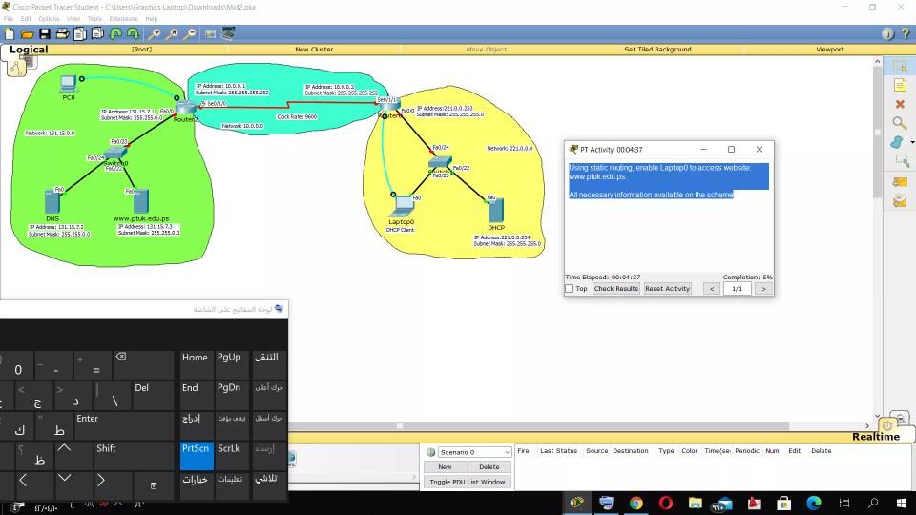Open the View menu

73,19
